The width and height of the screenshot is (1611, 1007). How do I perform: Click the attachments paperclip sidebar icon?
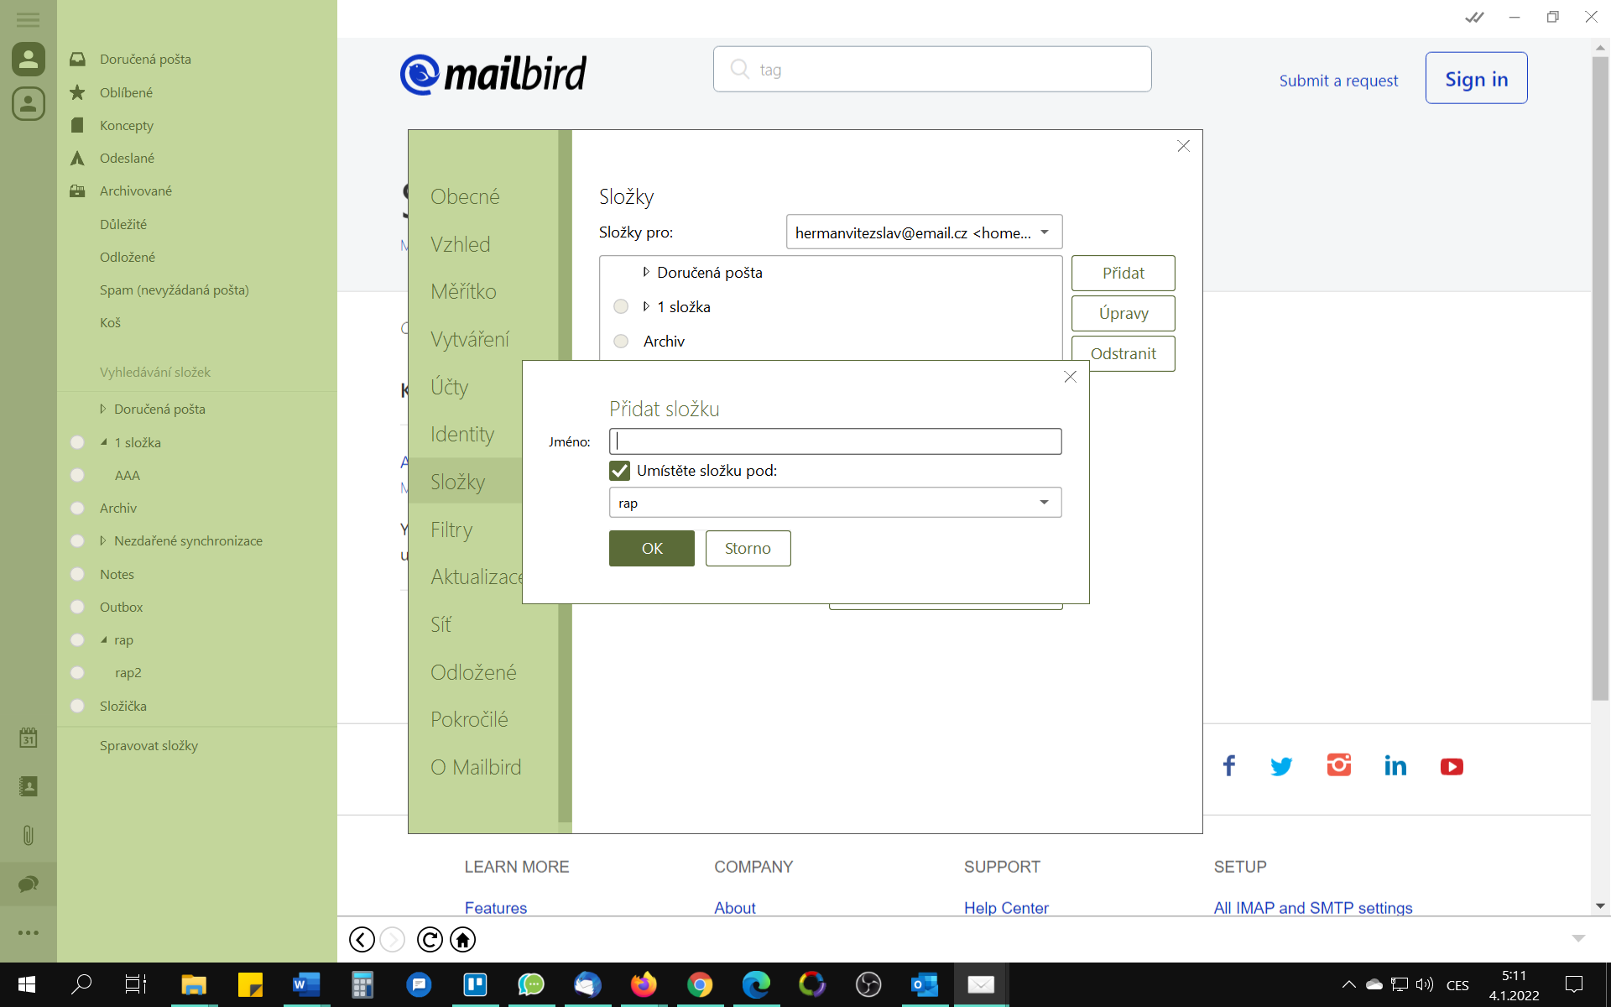point(28,835)
